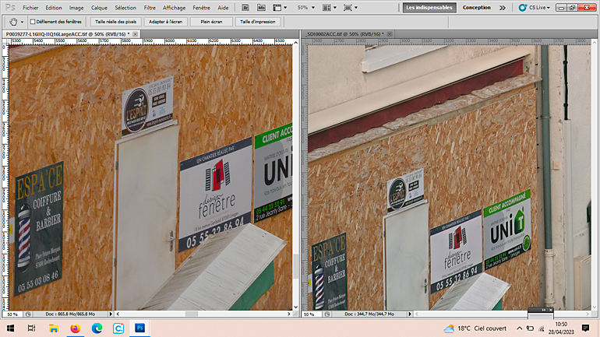The width and height of the screenshot is (600, 337).
Task: Click left document horizontal scrollbar thumb
Action: point(192,314)
